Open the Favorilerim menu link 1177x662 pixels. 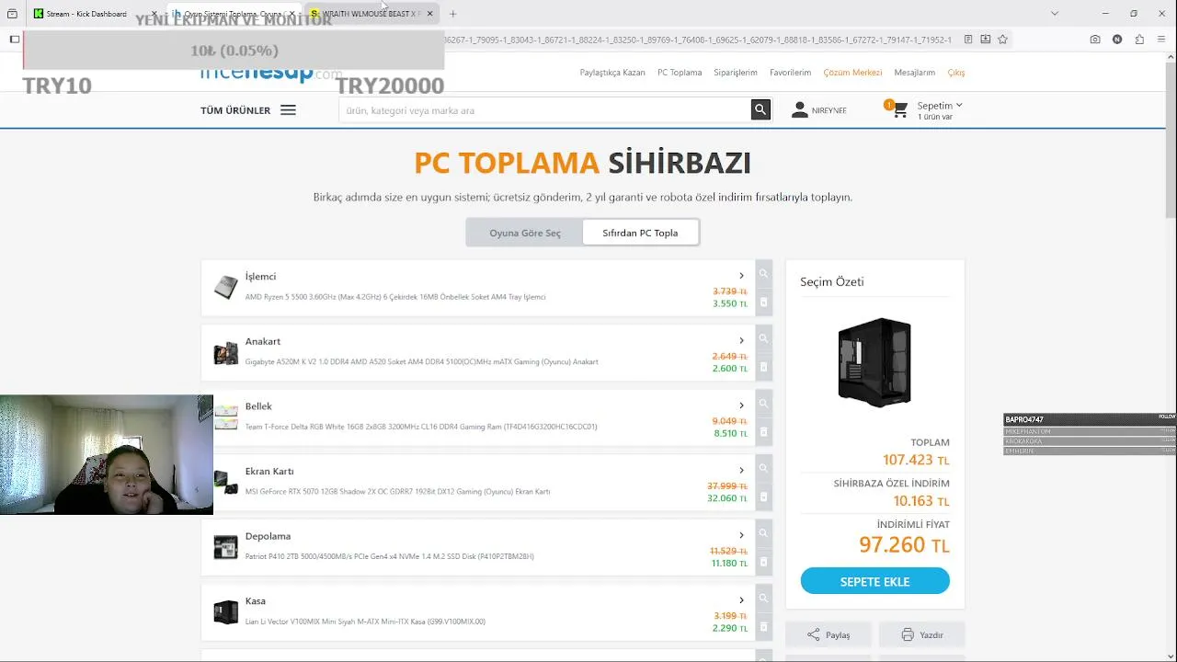coord(790,73)
